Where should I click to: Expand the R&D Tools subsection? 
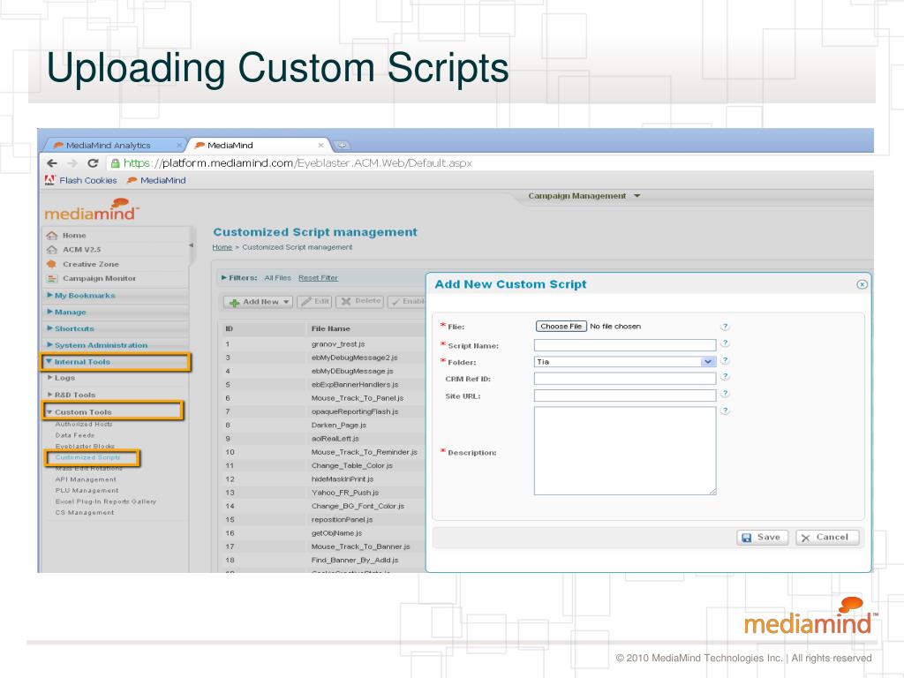72,395
